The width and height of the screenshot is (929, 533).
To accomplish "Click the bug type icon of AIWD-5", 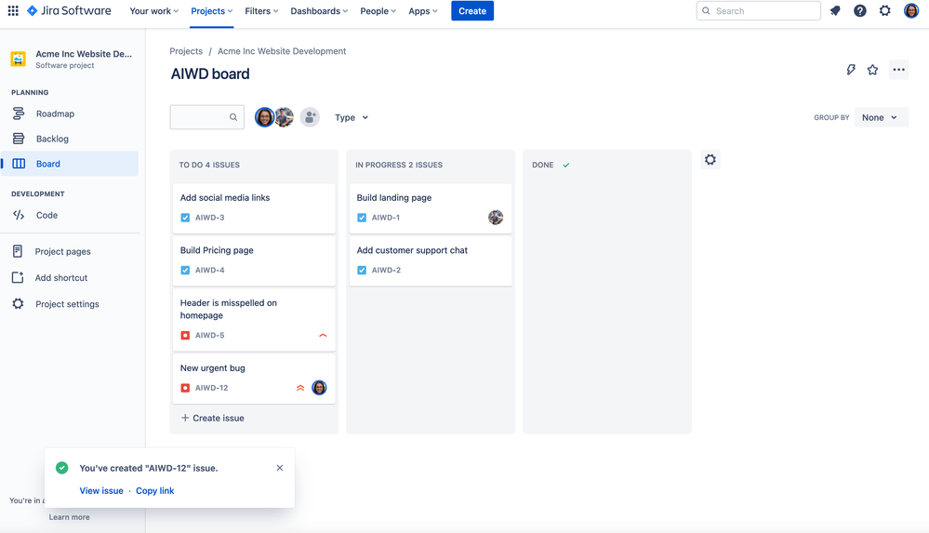I will (x=185, y=336).
